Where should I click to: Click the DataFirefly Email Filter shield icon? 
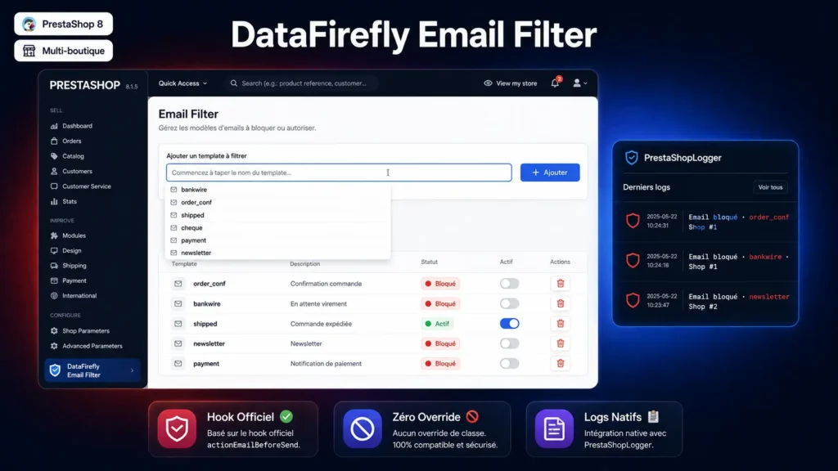[x=55, y=370]
